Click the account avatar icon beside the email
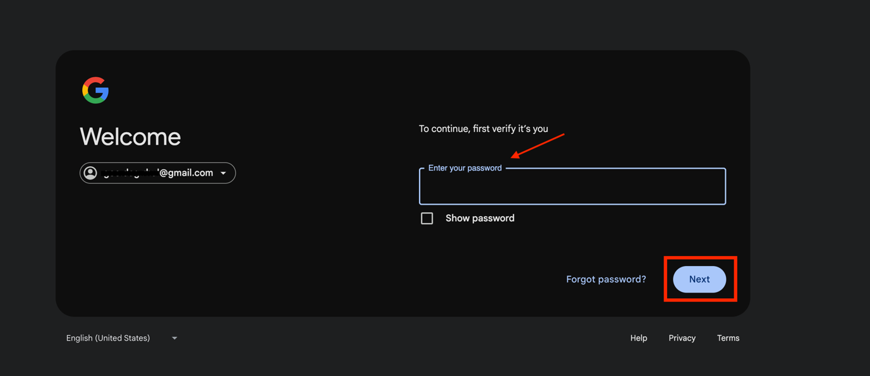The height and width of the screenshot is (376, 870). pyautogui.click(x=90, y=173)
